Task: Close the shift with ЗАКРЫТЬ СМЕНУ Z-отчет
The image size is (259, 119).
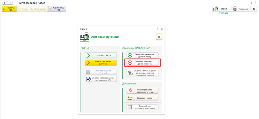Action: point(101,62)
